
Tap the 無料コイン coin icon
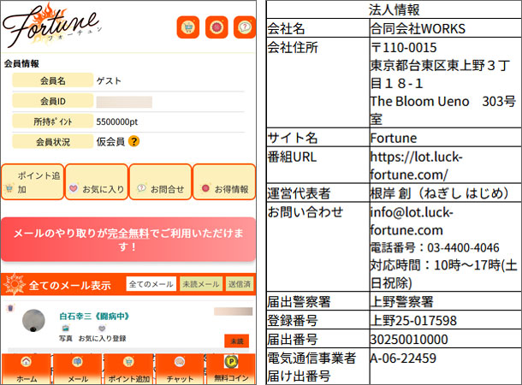pyautogui.click(x=232, y=362)
